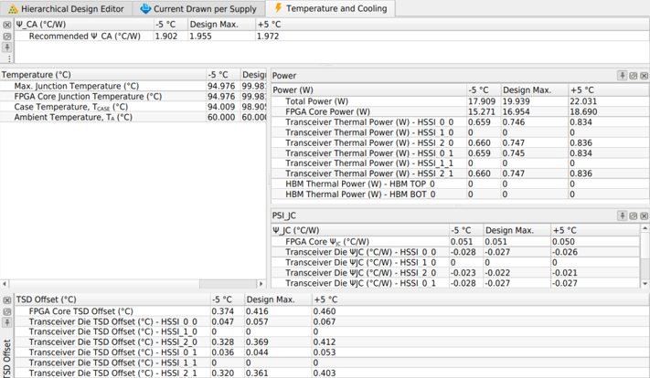Pin the PSI_JC panel
650x378 pixels.
point(623,216)
